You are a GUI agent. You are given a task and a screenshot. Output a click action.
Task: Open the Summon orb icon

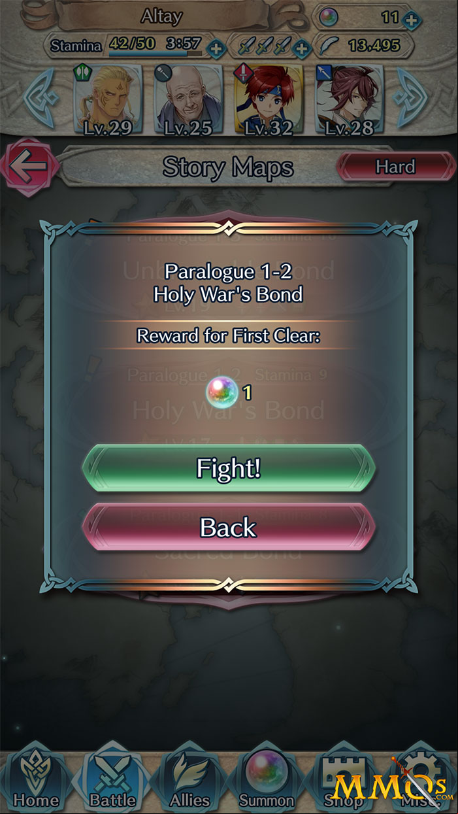point(266,777)
